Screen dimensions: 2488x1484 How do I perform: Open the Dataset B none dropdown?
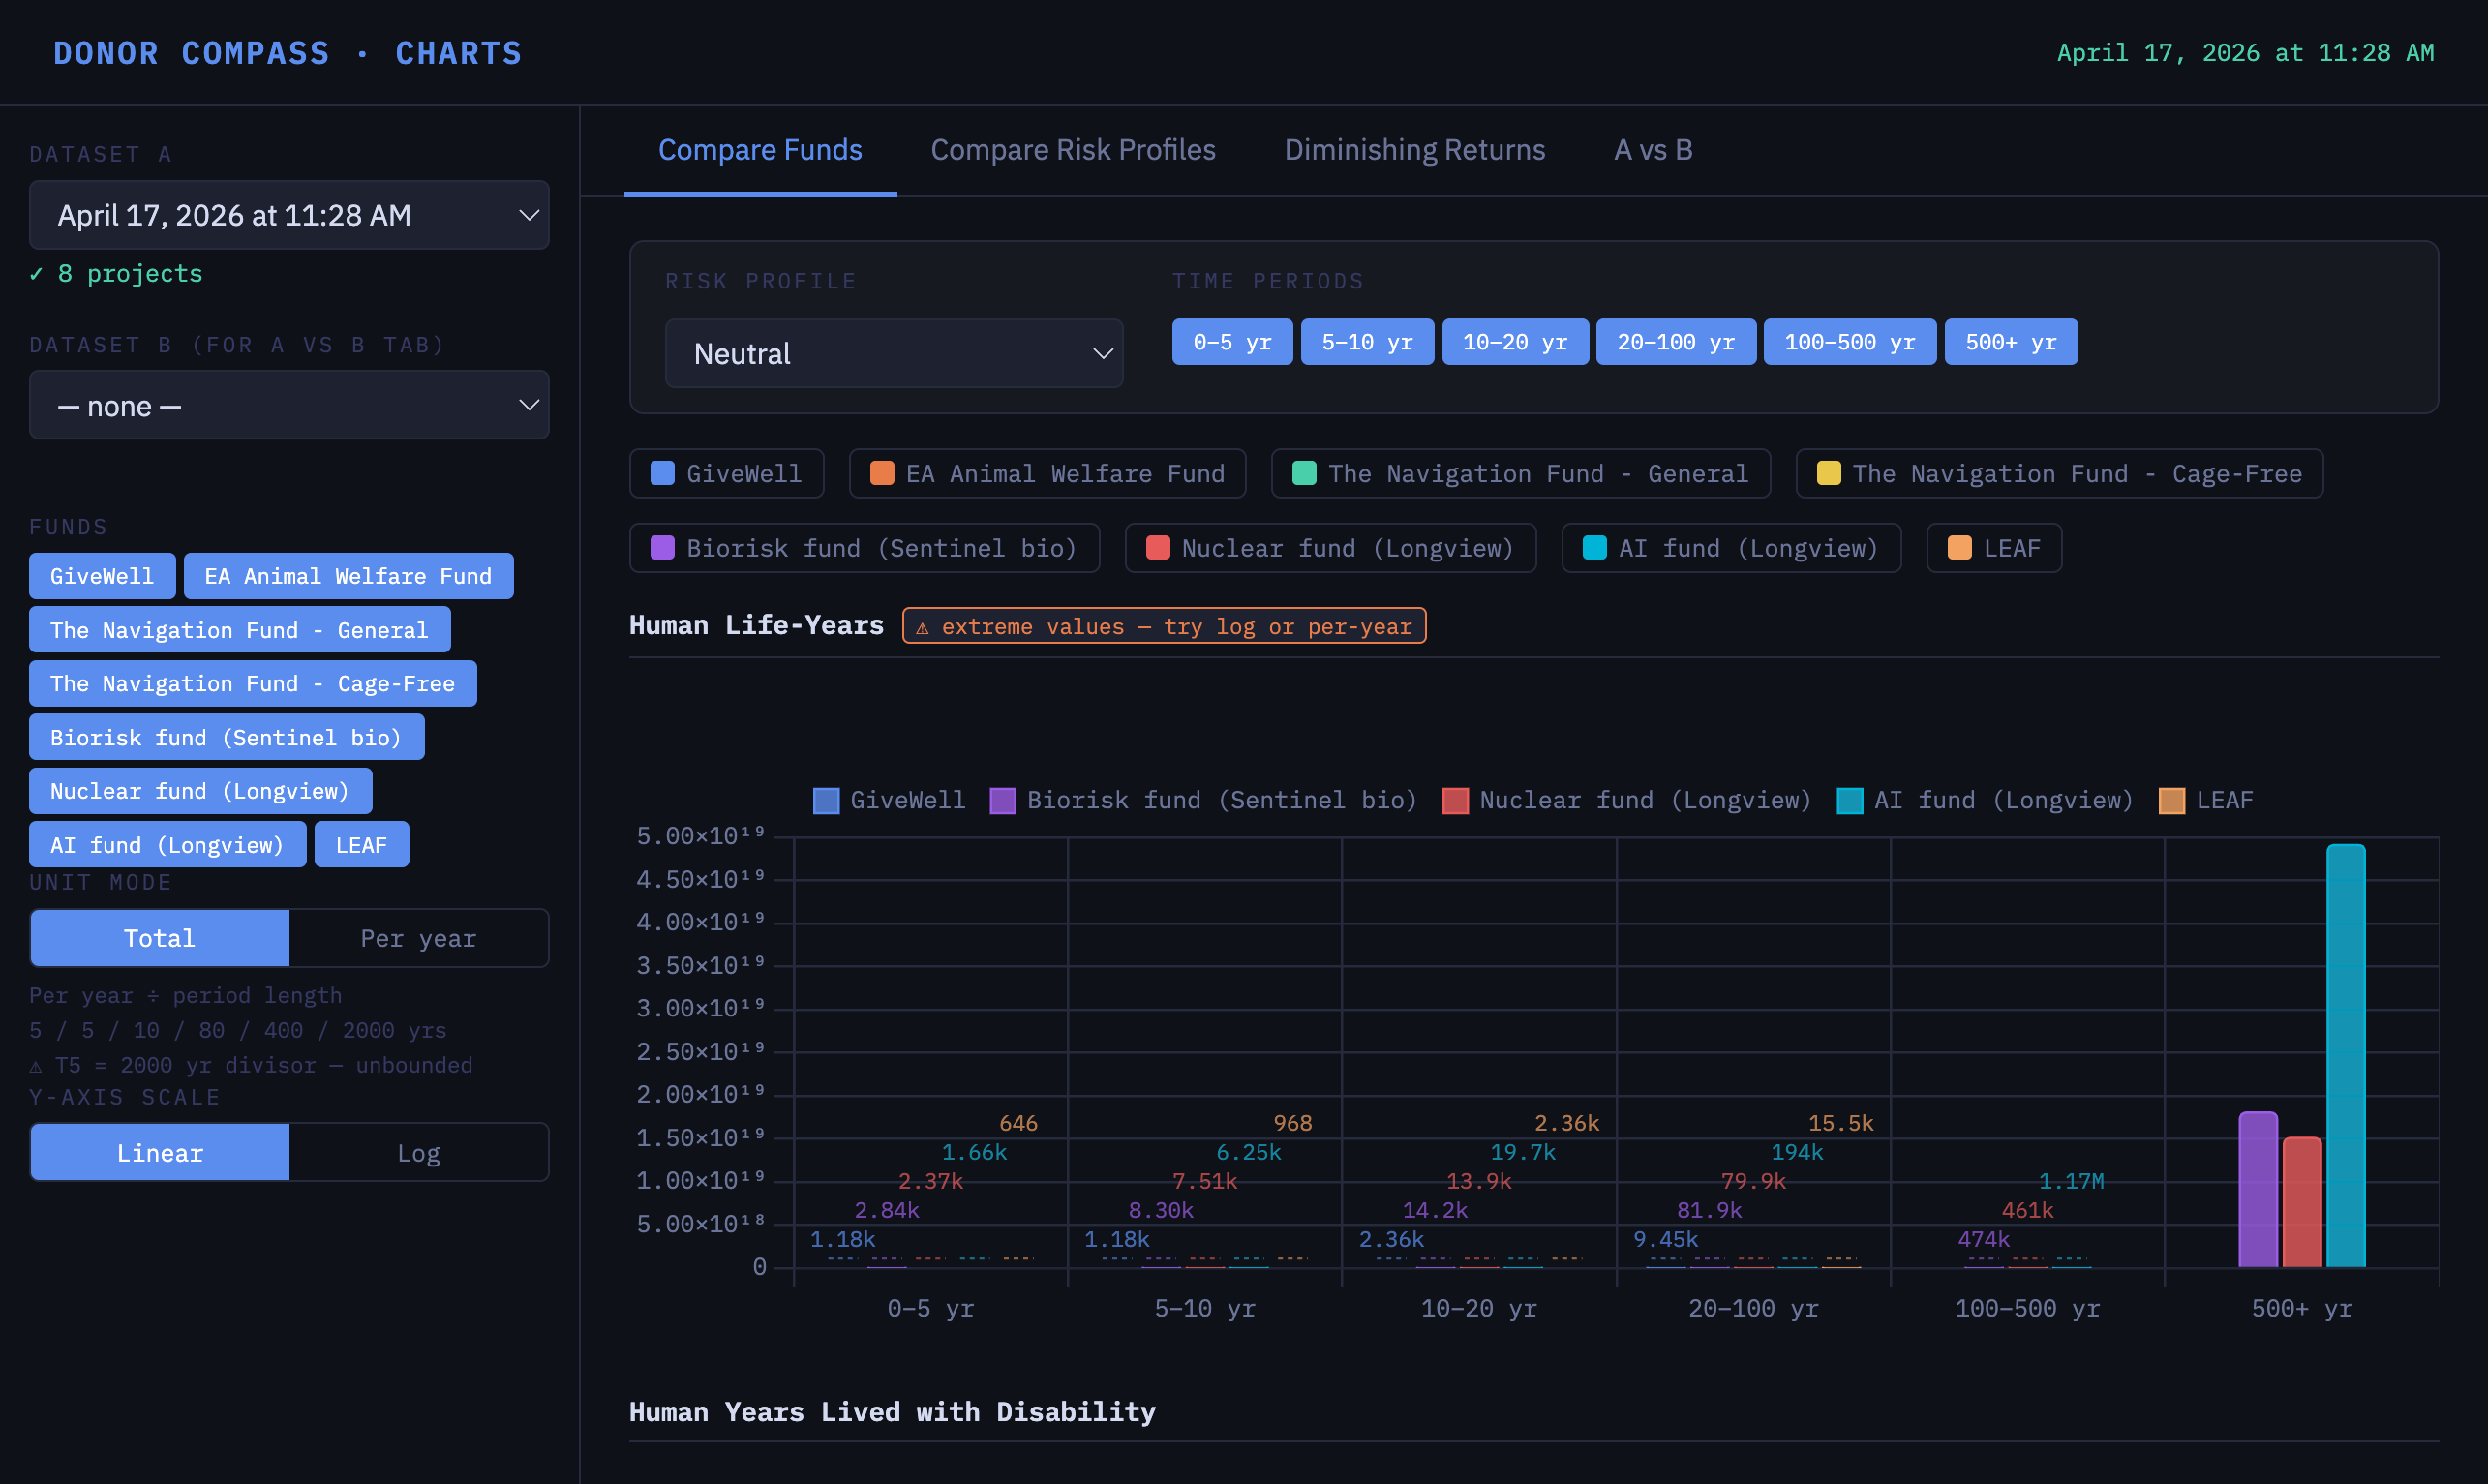pyautogui.click(x=289, y=405)
